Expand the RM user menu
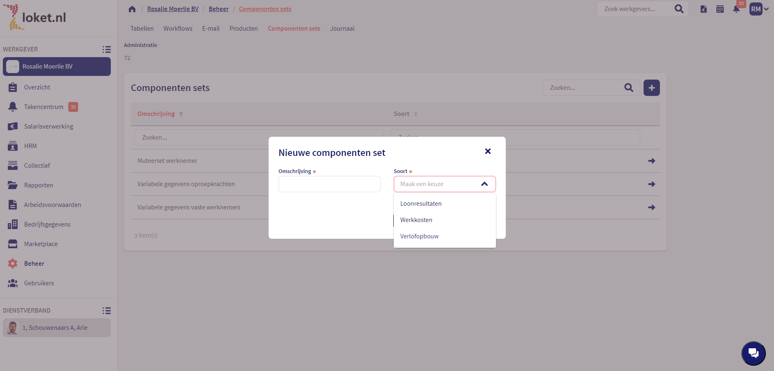 (x=759, y=9)
